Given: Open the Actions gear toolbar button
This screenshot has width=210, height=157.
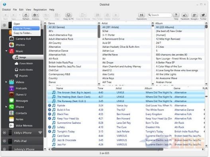Looking at the screenshot, I should point(35,15).
